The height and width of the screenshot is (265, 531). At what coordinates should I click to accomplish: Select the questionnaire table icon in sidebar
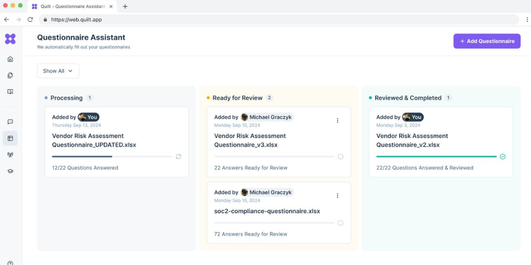(x=10, y=138)
